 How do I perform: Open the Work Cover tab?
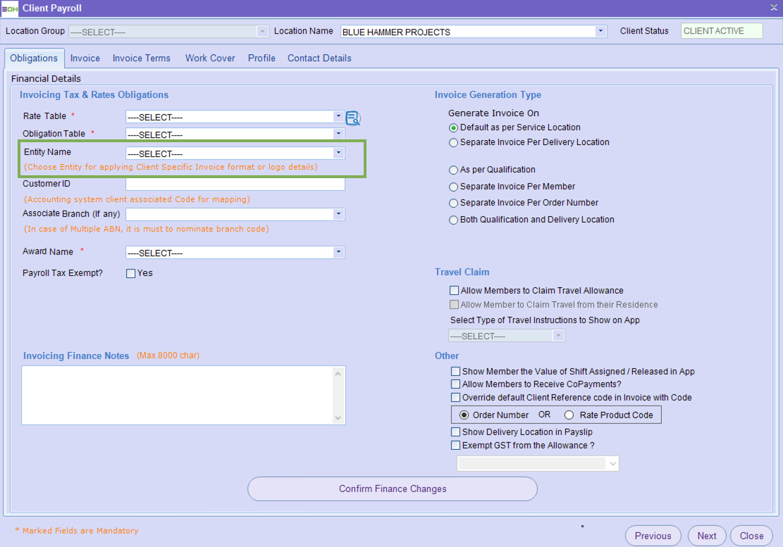pos(210,58)
